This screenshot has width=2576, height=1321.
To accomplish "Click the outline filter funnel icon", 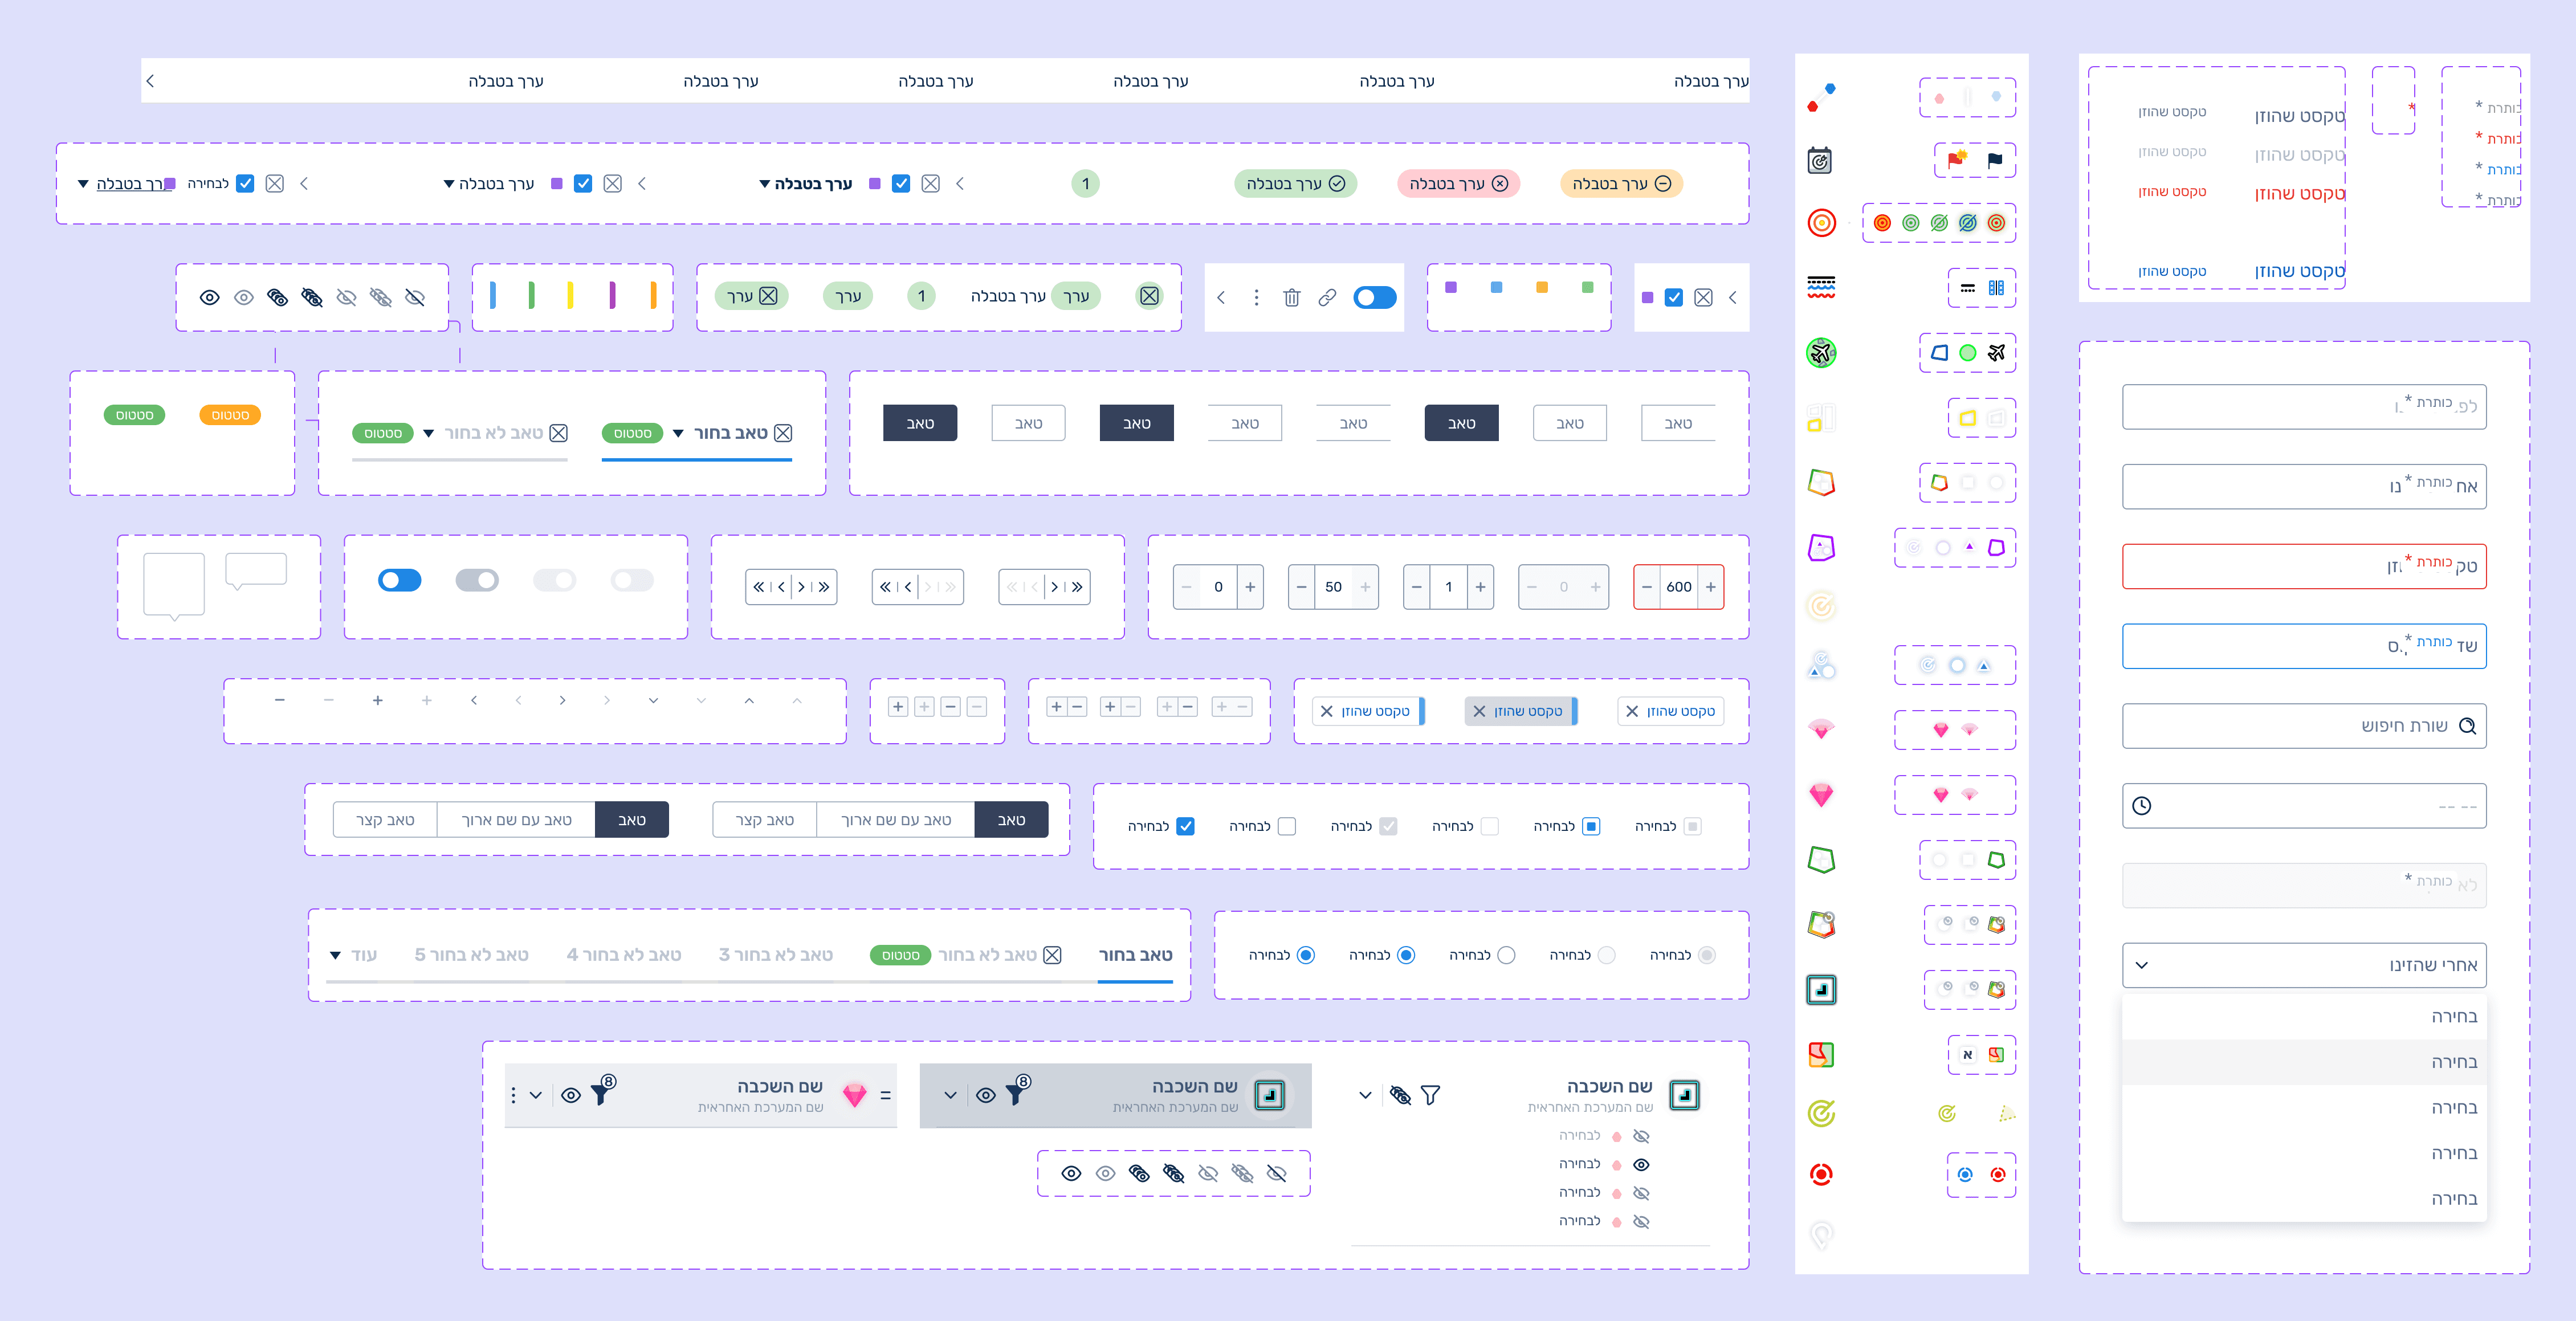I will coord(1430,1095).
